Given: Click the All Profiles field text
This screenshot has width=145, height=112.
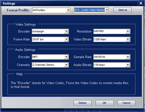Looking at the screenshot, I should 39,10.
